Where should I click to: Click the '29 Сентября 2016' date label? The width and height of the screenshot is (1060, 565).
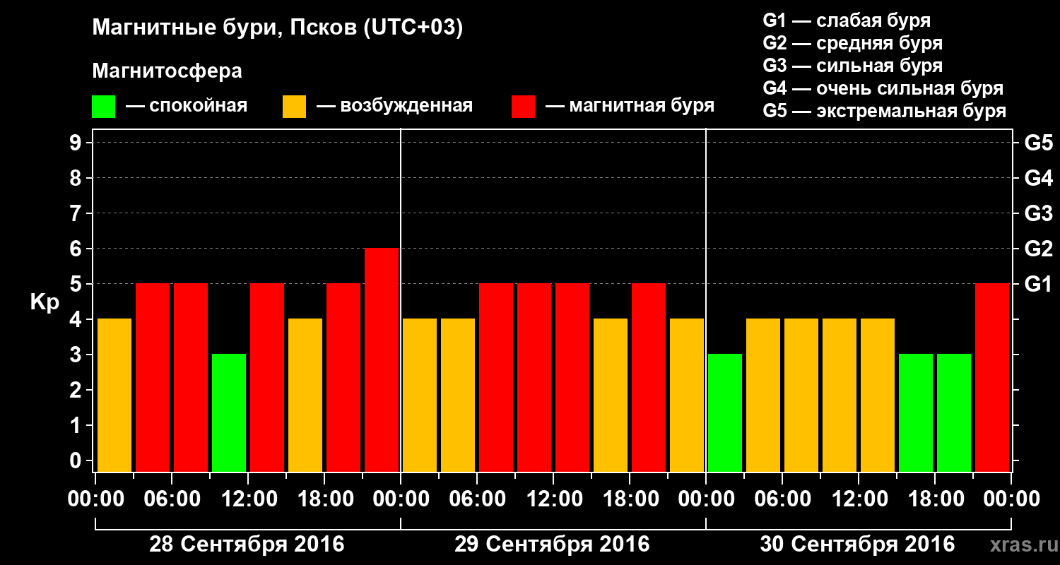tap(552, 545)
